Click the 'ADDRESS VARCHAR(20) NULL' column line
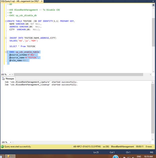Screen dimensions: 156x158 coord(25,27)
